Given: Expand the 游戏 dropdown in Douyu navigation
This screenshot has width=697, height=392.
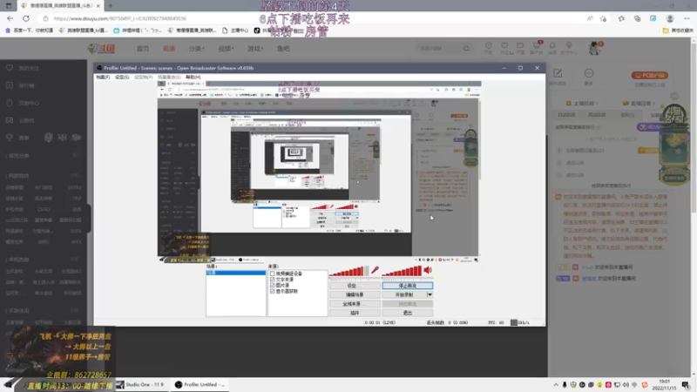Looking at the screenshot, I should pos(255,49).
